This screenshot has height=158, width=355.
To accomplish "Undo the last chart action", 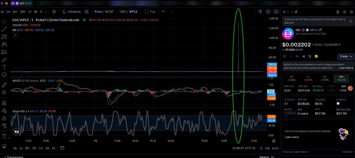I will click(x=163, y=11).
